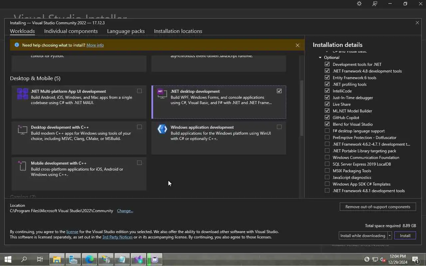Collapse the Optional components section
This screenshot has width=426, height=266.
320,58
